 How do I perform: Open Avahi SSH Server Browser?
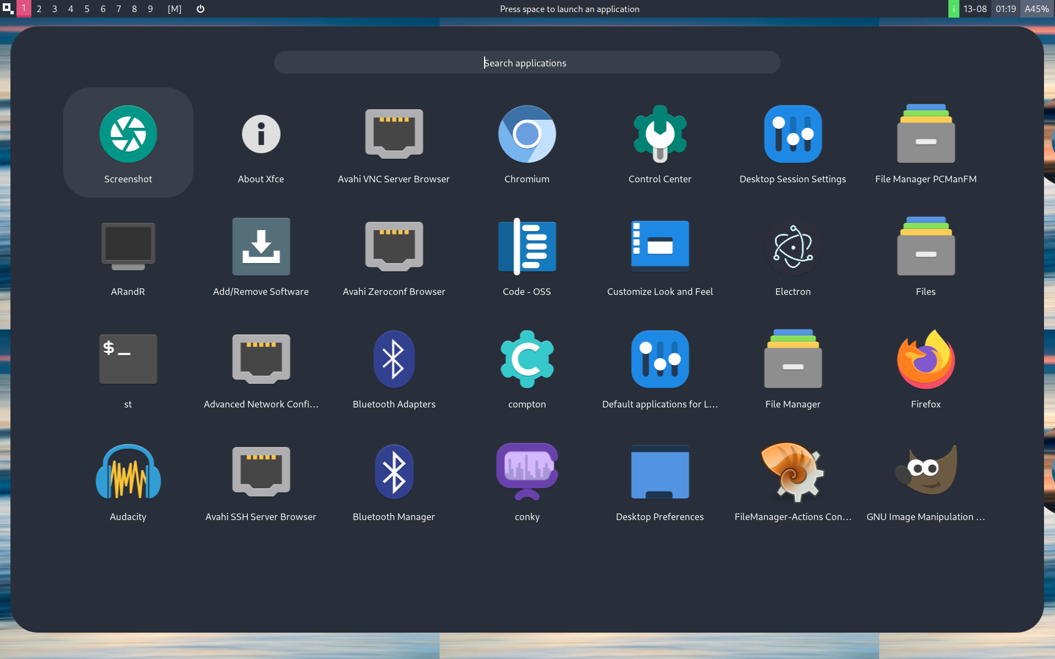click(x=261, y=481)
